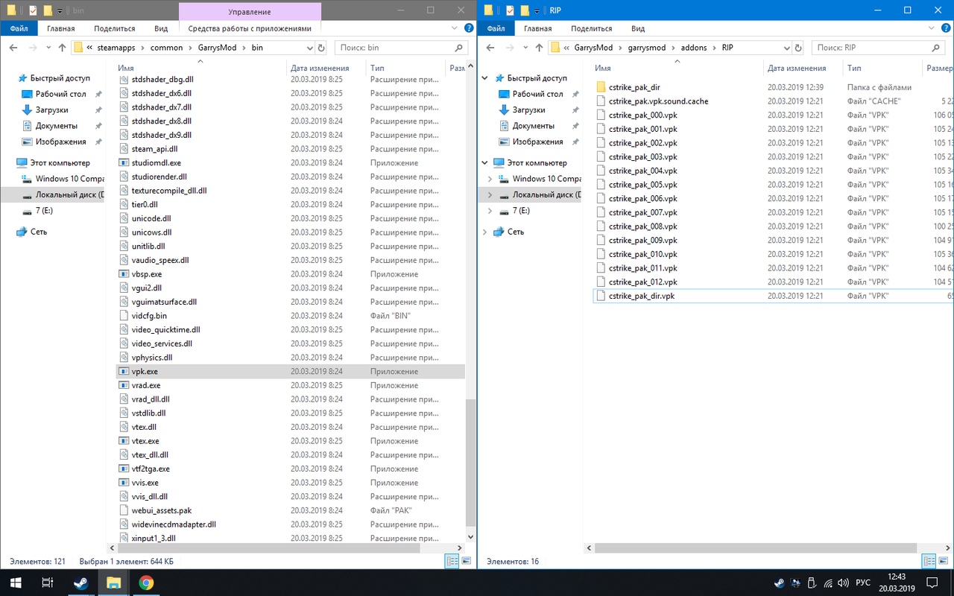The height and width of the screenshot is (596, 954).
Task: Switch RIP window to large icons view
Action: point(944,561)
